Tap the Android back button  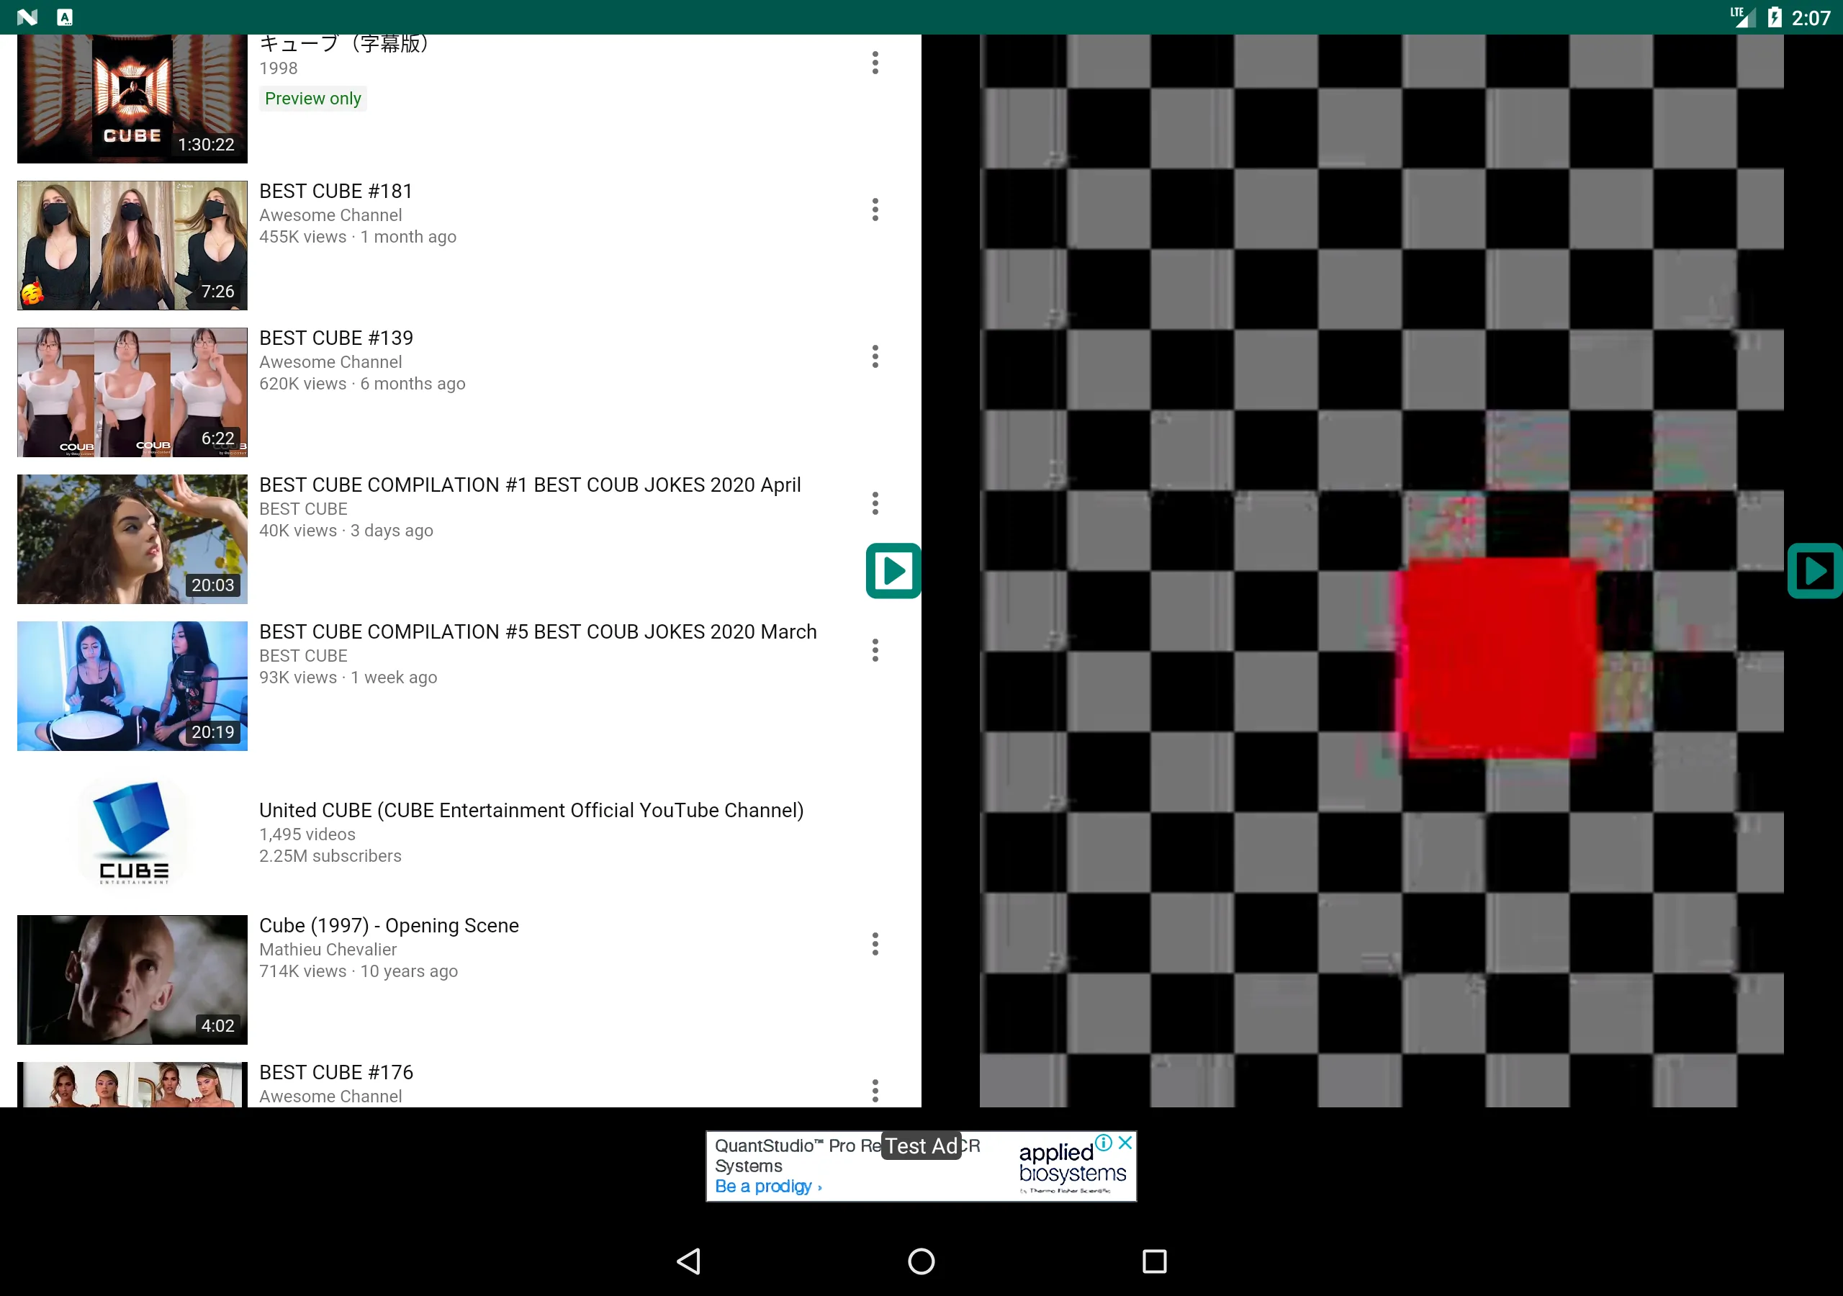coord(689,1261)
